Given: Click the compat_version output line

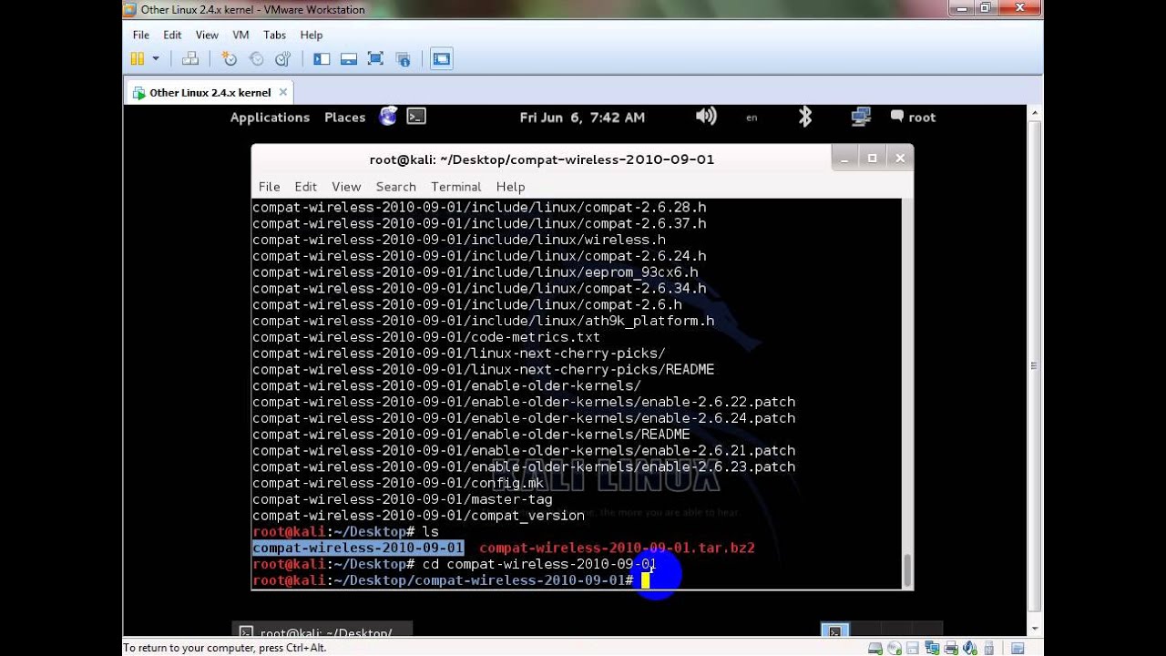Looking at the screenshot, I should click(418, 516).
